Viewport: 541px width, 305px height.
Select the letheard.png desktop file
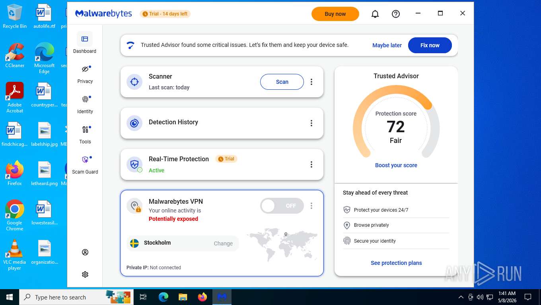pyautogui.click(x=44, y=174)
